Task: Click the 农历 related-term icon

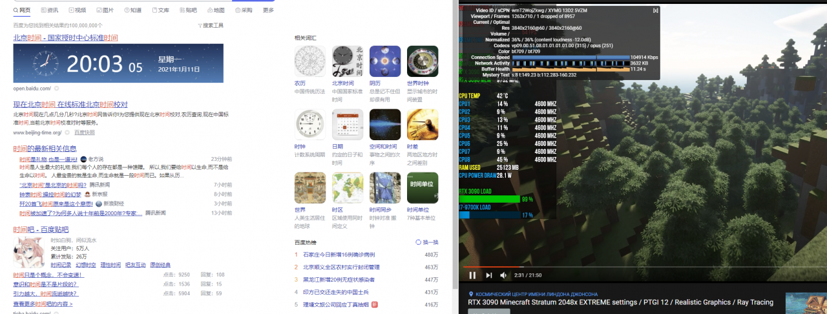Action: point(310,61)
